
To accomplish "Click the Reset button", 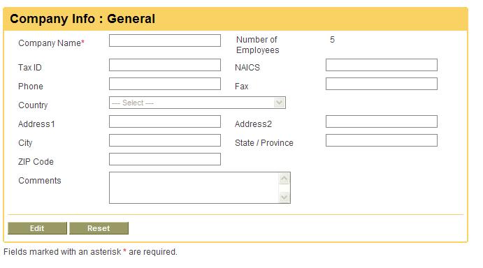I will 99,228.
